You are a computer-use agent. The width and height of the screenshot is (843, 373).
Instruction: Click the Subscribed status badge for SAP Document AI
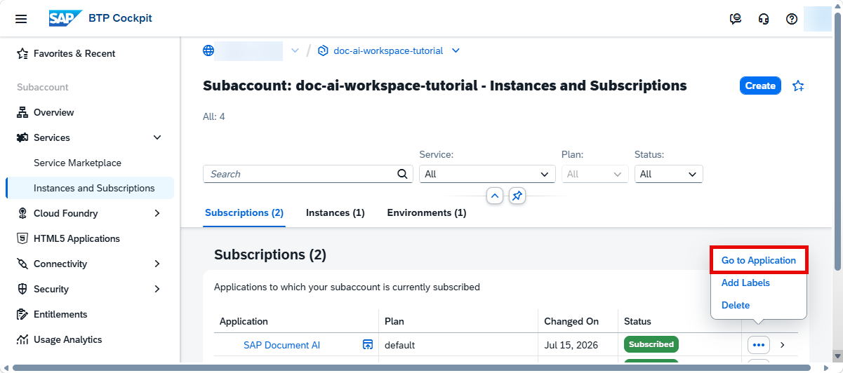(651, 344)
